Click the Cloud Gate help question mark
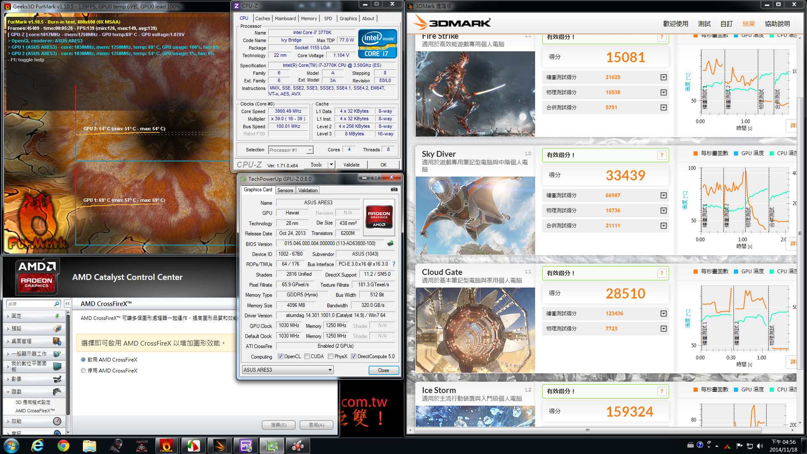The width and height of the screenshot is (807, 454). pyautogui.click(x=662, y=273)
